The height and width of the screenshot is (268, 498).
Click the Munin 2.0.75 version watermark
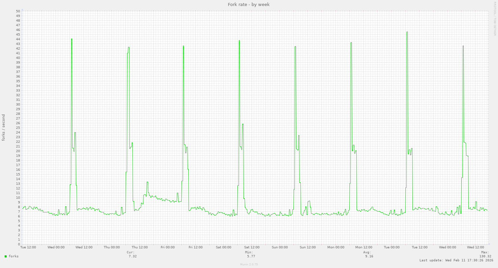249,264
